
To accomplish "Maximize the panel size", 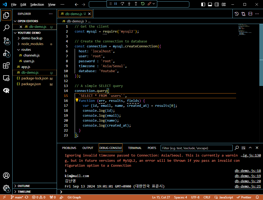I will pyautogui.click(x=250, y=148).
